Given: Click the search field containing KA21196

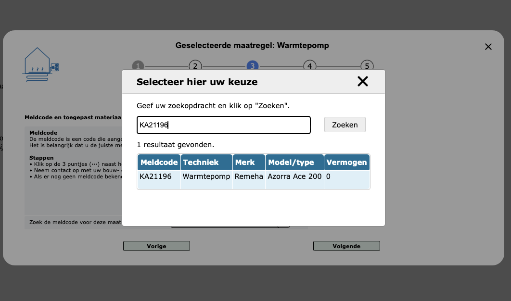Looking at the screenshot, I should (223, 125).
